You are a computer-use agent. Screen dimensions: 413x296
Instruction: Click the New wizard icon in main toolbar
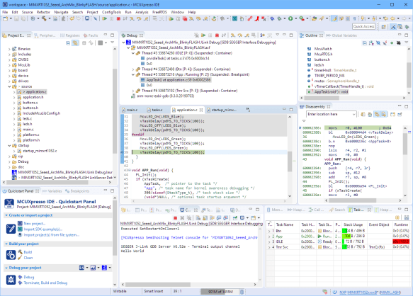5,18
